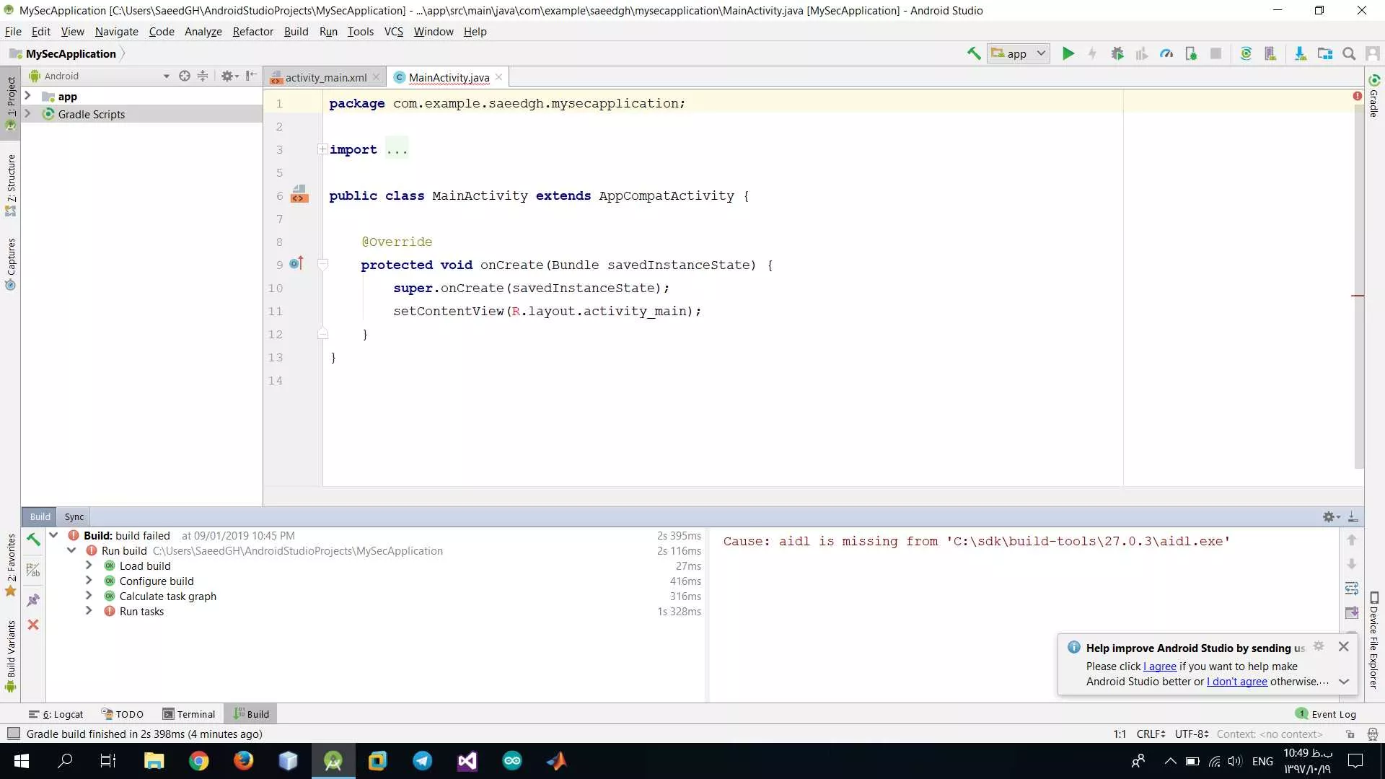Toggle the Gradle tool window on right edge

[1374, 95]
